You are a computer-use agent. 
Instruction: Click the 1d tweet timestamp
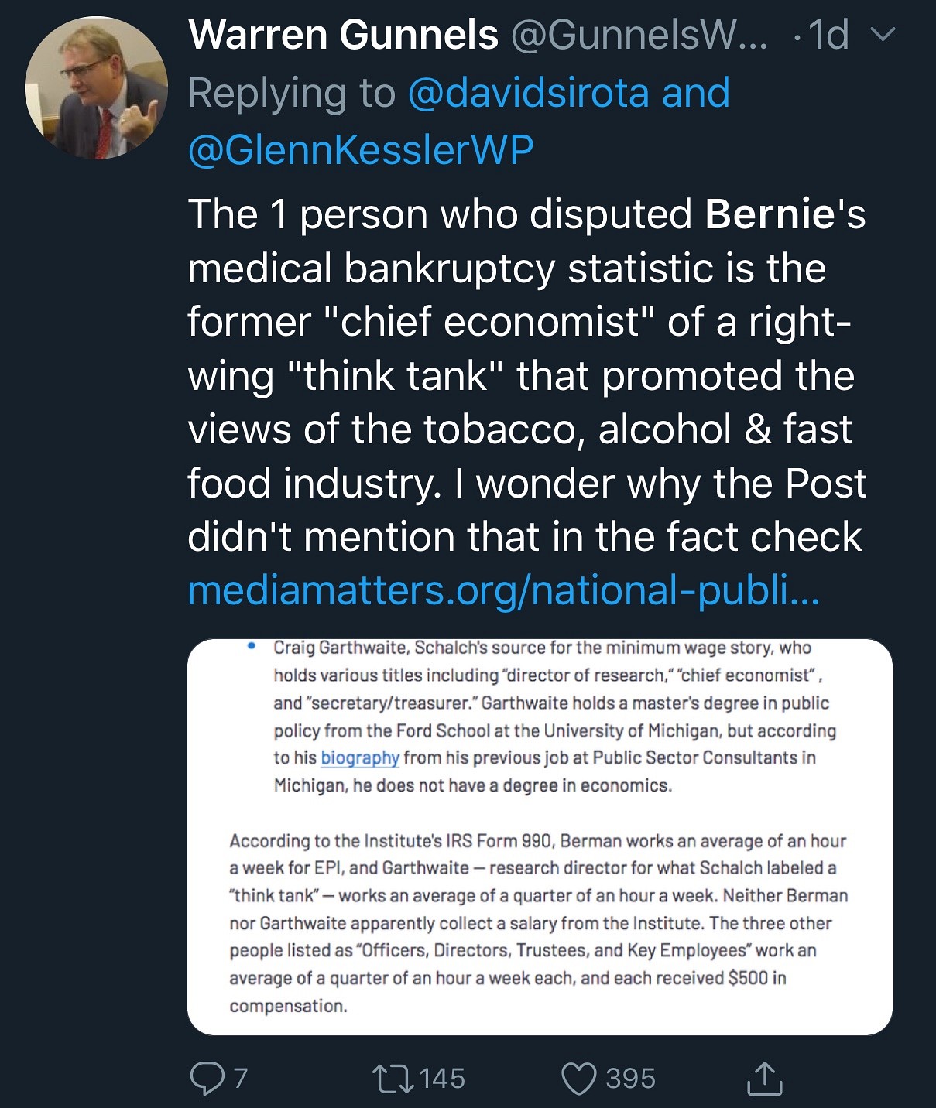point(828,35)
